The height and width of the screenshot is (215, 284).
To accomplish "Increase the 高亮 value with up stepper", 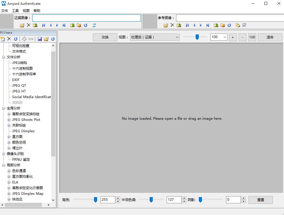I will (118, 198).
